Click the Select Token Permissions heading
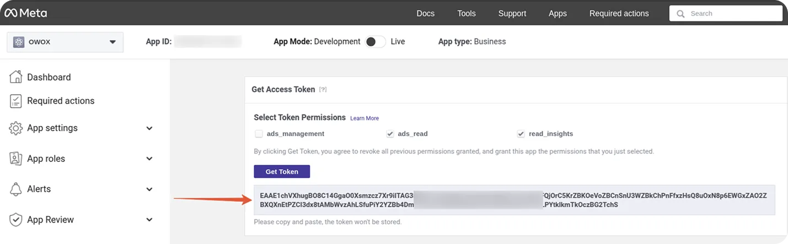 click(299, 118)
